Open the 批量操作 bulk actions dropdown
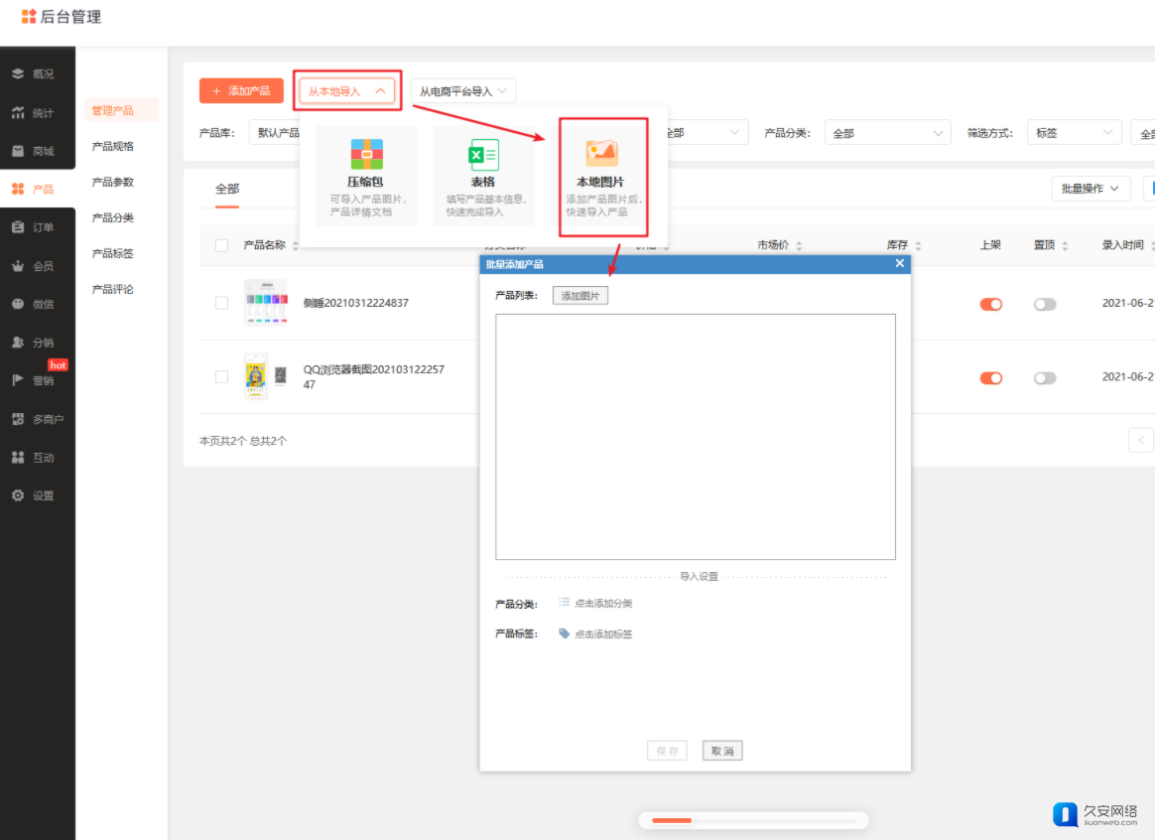Image resolution: width=1155 pixels, height=840 pixels. pyautogui.click(x=1091, y=188)
